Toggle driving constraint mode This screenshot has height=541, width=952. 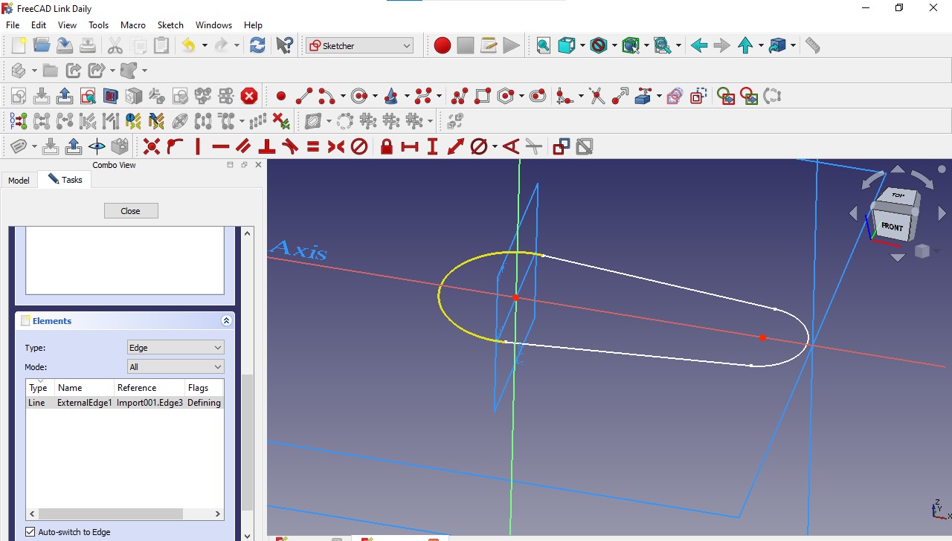click(560, 146)
